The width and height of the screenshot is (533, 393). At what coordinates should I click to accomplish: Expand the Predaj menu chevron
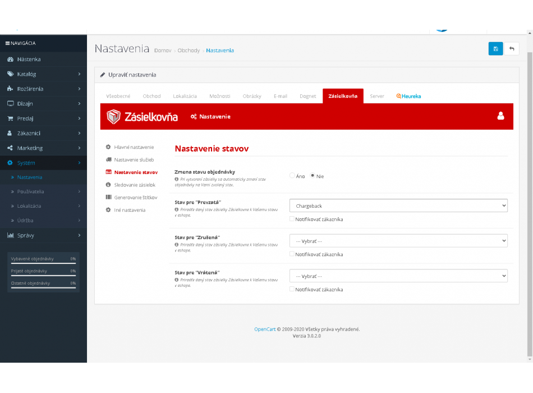click(x=79, y=118)
